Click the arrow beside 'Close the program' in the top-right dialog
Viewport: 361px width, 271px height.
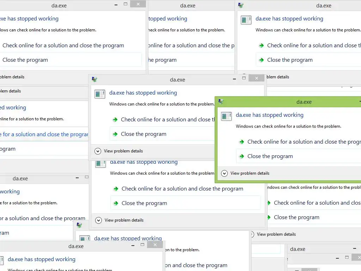point(261,60)
